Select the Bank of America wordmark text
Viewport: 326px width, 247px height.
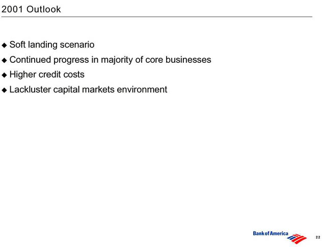coord(270,233)
